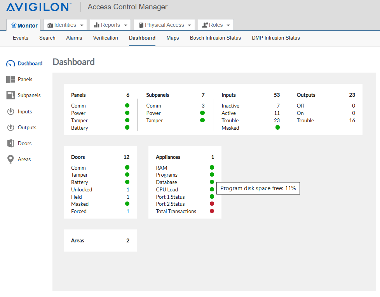Screen dimensions: 380x297
Task: Open Bosch Intrusion Status tab
Action: pyautogui.click(x=215, y=38)
